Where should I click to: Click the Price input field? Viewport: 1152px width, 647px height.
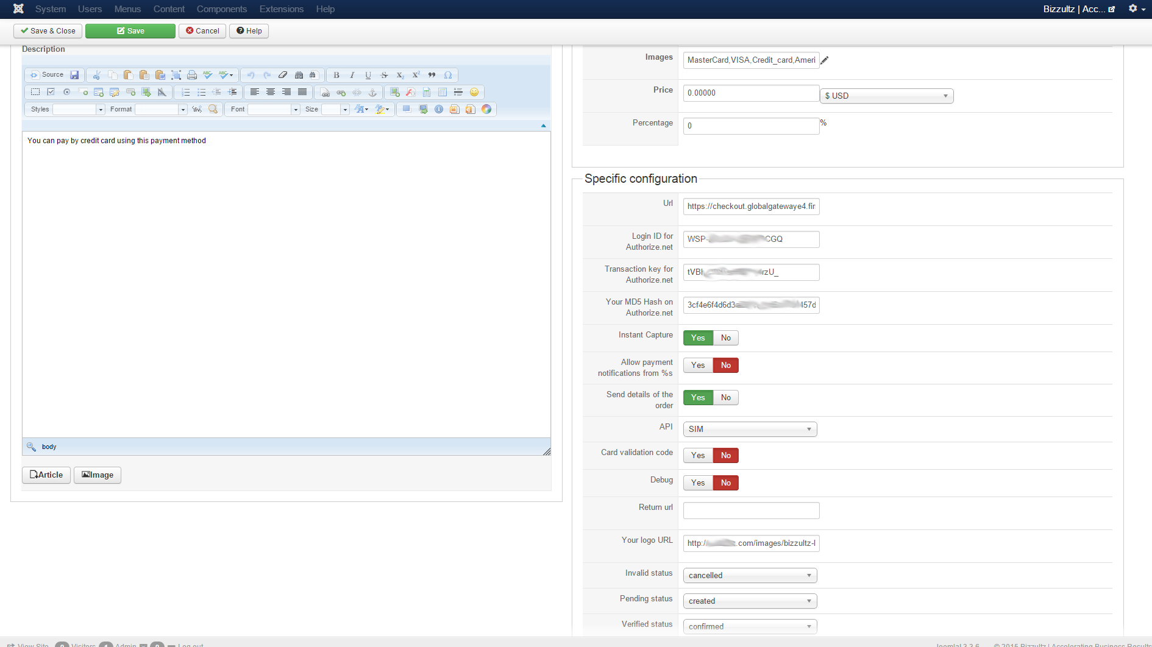(x=751, y=93)
